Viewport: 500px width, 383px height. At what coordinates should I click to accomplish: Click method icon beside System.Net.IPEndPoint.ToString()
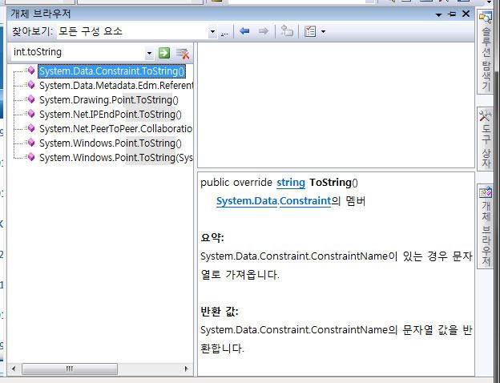pos(30,114)
